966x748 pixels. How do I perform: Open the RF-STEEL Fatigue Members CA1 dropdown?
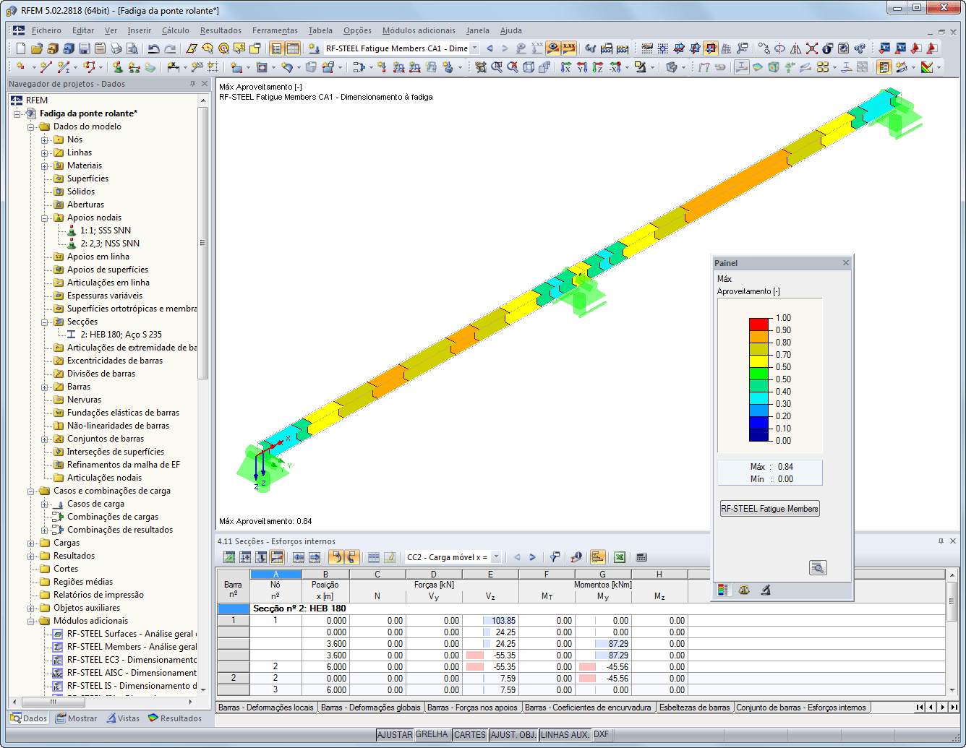(474, 48)
